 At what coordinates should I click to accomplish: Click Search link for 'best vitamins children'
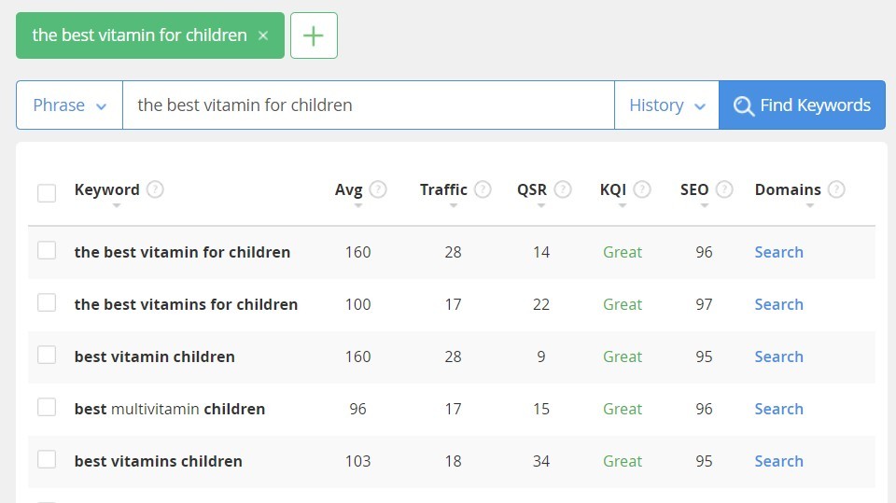(778, 461)
